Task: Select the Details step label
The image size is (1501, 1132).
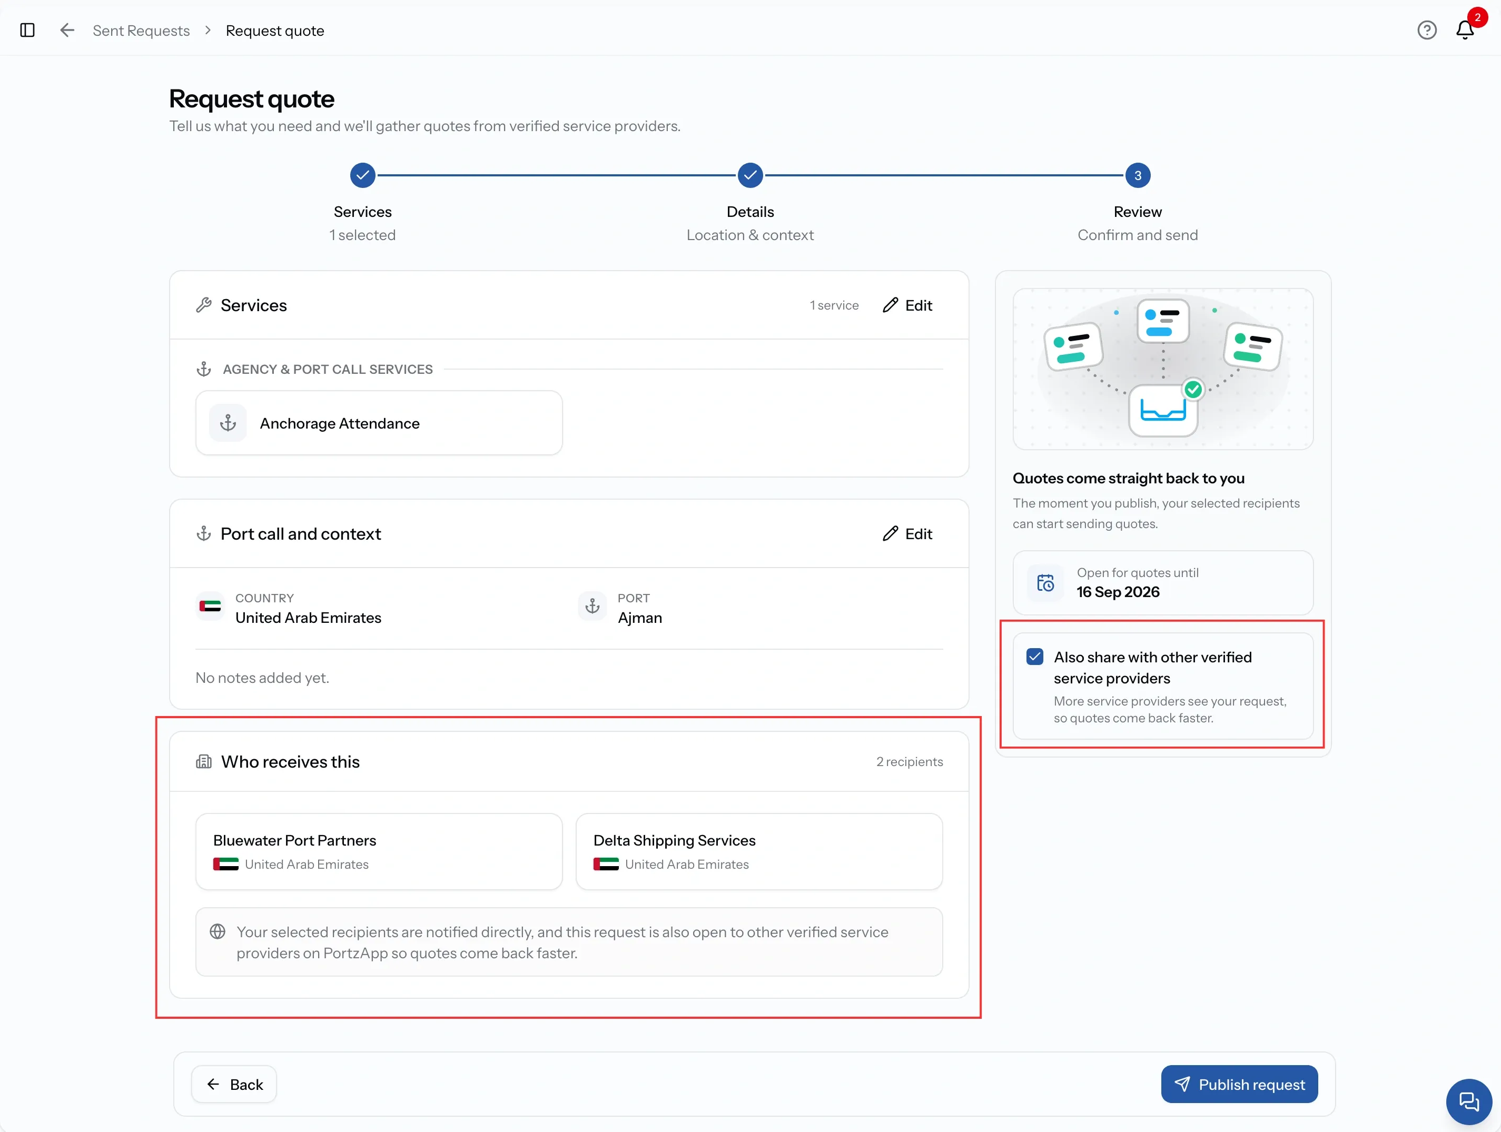Action: (x=750, y=212)
